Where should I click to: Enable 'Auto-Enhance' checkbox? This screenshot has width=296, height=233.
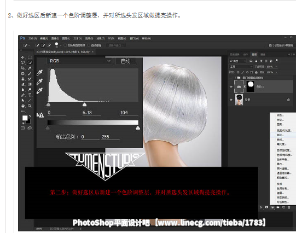(89, 45)
